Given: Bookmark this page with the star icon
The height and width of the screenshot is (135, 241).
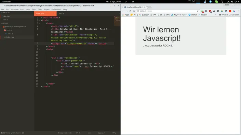Looking at the screenshot, I should pyautogui.click(x=198, y=11).
